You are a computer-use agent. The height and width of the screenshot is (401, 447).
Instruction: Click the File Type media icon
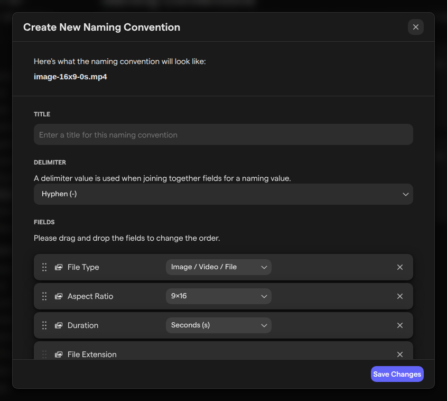[x=59, y=267]
